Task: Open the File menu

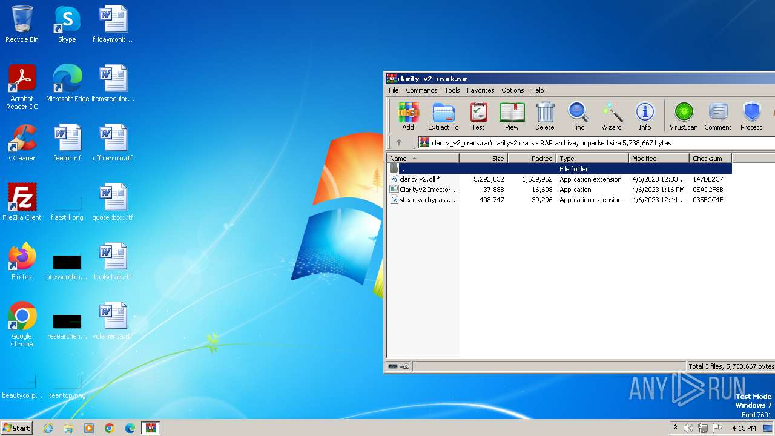Action: tap(394, 90)
